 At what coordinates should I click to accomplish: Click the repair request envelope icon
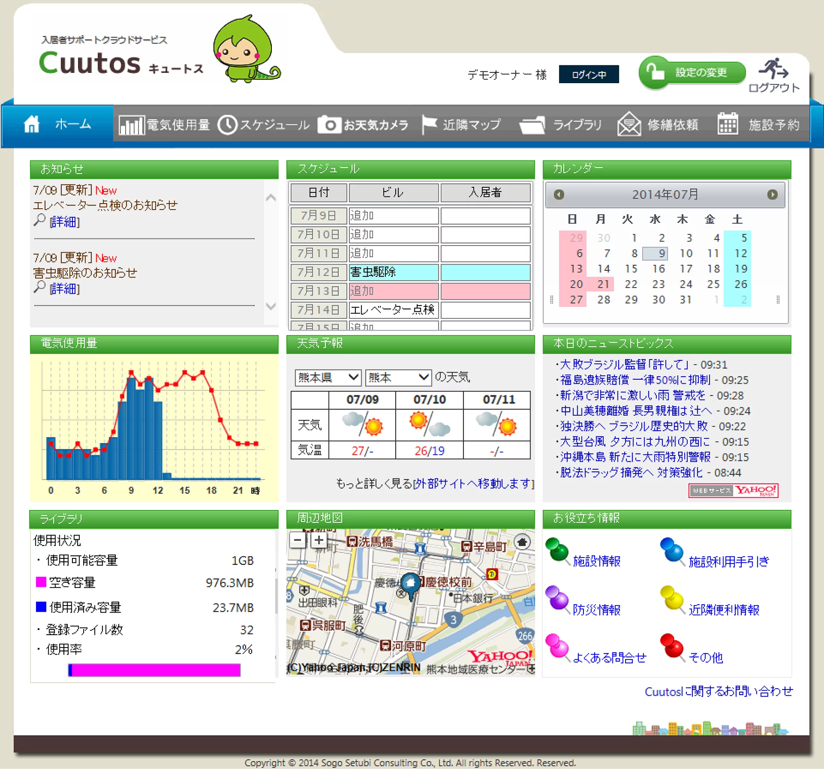(629, 124)
